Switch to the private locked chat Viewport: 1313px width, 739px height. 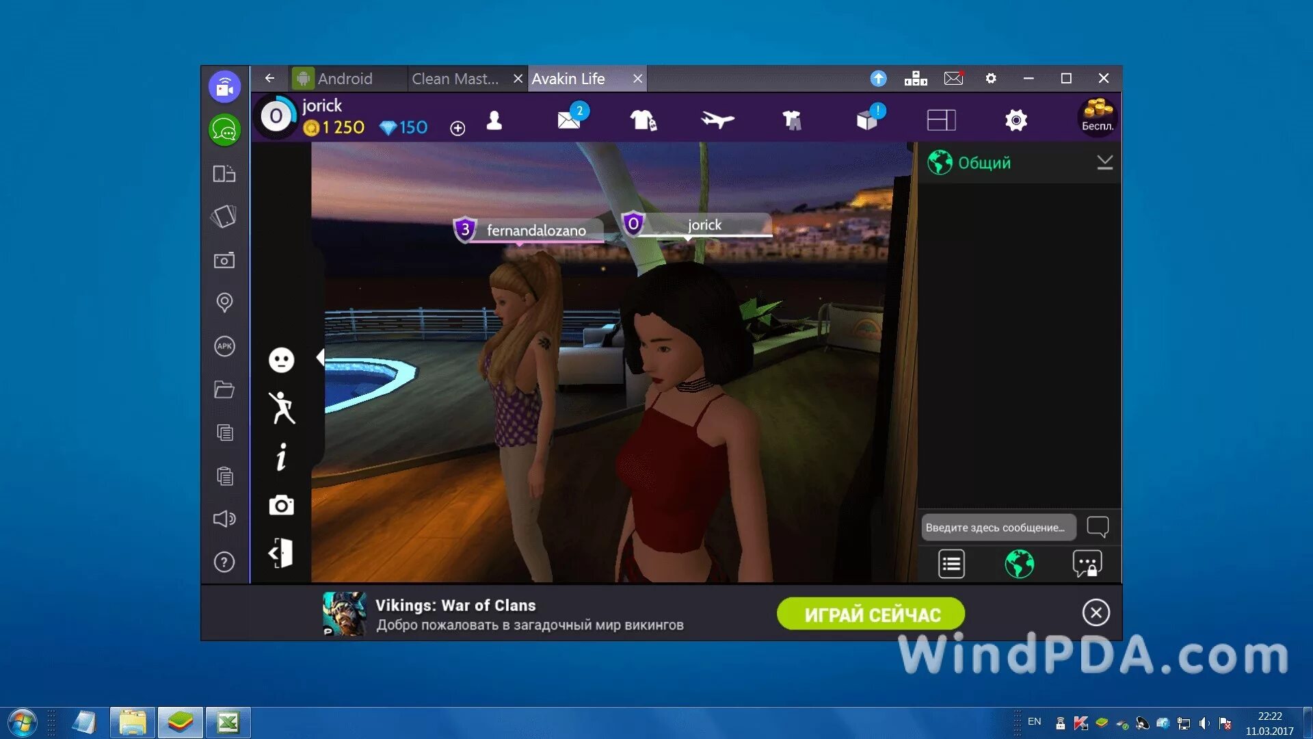[1087, 565]
